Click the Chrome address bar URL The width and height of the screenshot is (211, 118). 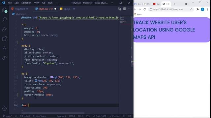[168, 10]
